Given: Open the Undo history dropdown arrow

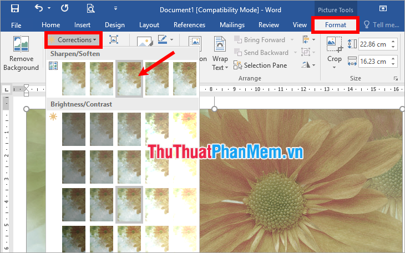Looking at the screenshot, I should coord(49,8).
